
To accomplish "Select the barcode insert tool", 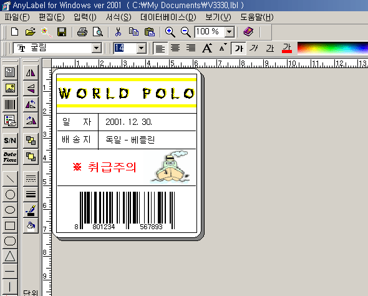I will click(x=10, y=104).
